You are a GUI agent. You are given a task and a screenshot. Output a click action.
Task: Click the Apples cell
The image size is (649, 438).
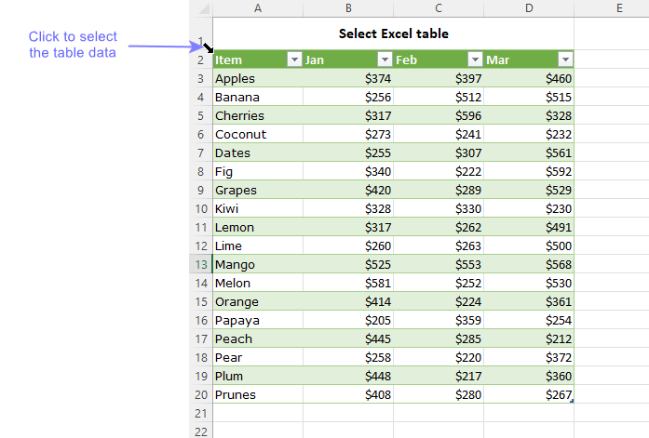(258, 79)
